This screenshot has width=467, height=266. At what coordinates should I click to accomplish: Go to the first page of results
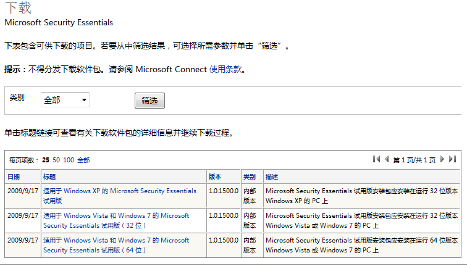(376, 159)
